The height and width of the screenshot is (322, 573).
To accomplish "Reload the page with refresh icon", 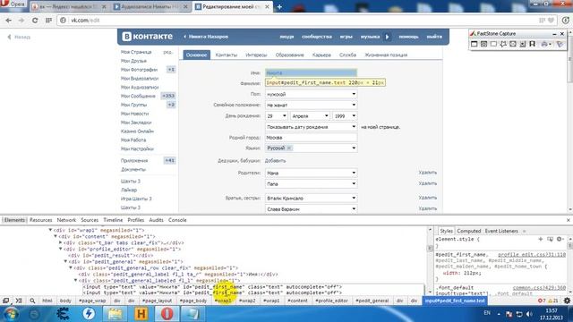I will tap(35, 21).
